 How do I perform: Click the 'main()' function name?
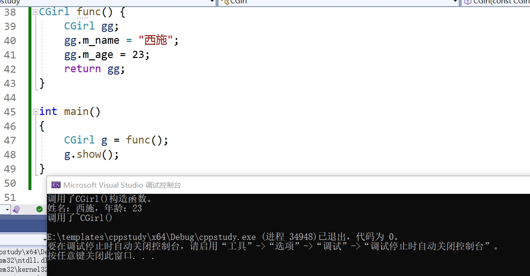(x=82, y=112)
